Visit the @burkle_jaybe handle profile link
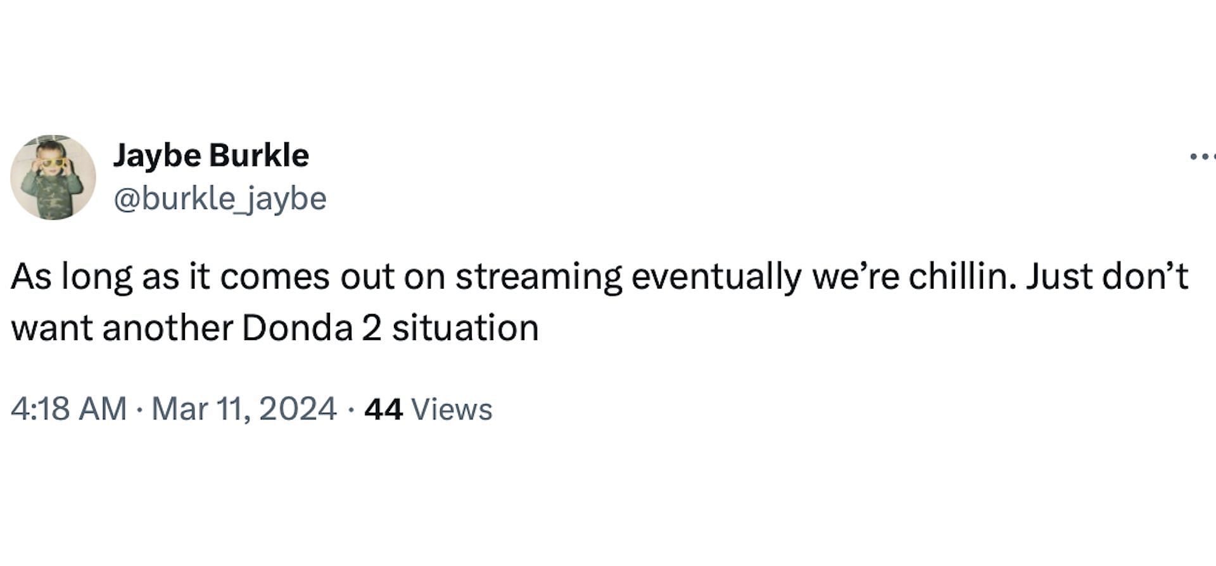The width and height of the screenshot is (1216, 566). (x=220, y=199)
